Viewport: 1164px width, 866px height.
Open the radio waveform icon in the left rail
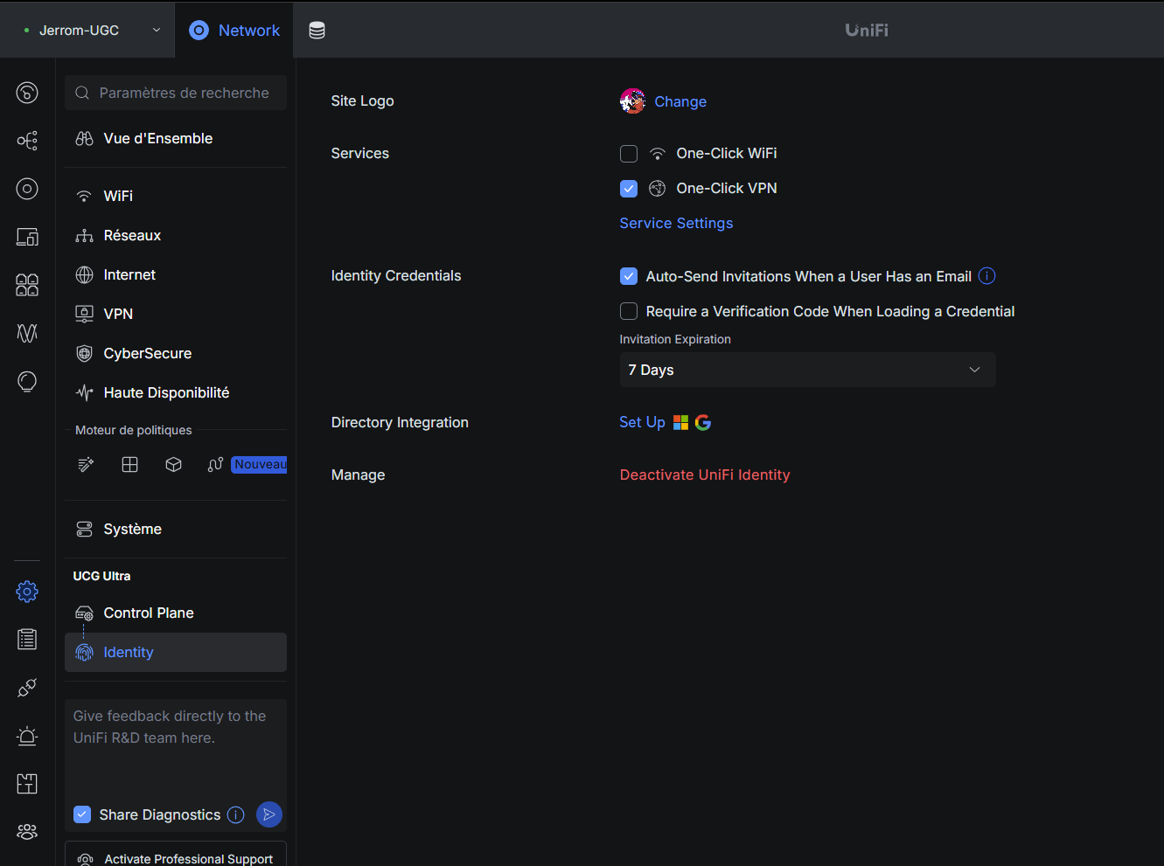[x=27, y=333]
